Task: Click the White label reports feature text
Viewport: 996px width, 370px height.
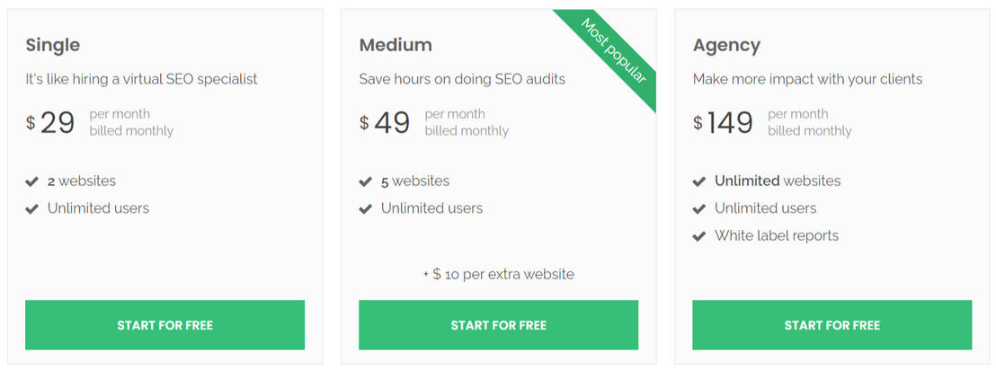Action: 777,236
